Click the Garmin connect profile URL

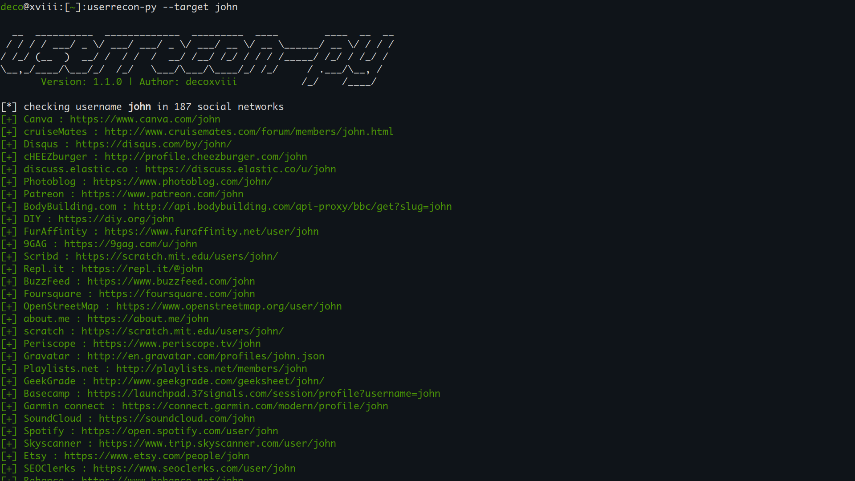point(255,406)
